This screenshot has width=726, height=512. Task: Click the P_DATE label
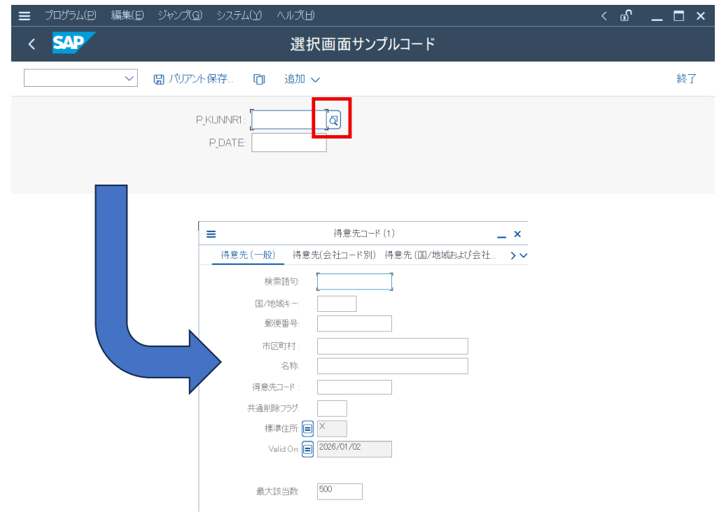(227, 143)
